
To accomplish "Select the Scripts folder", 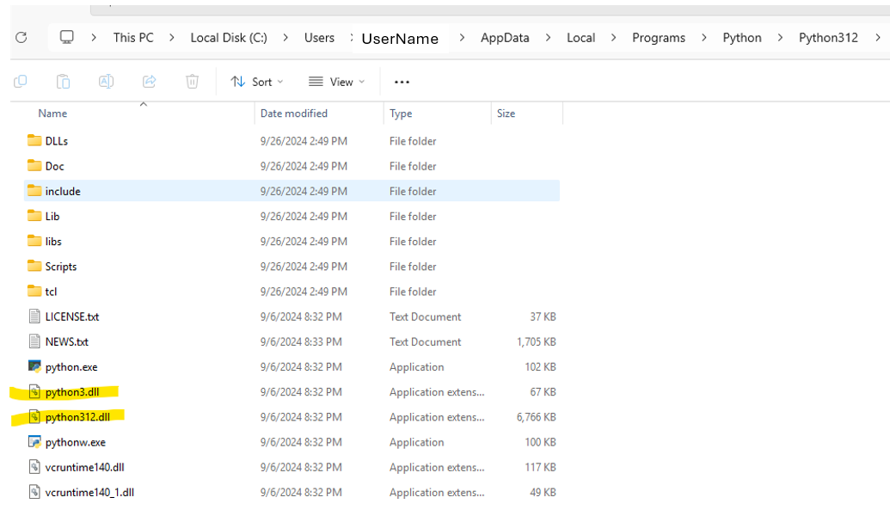I will pyautogui.click(x=61, y=267).
